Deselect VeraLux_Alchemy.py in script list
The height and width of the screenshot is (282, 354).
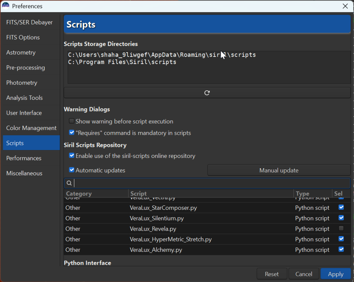(x=341, y=249)
